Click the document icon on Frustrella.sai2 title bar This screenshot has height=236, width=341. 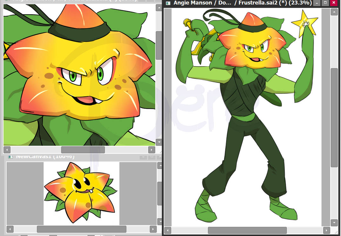168,3
